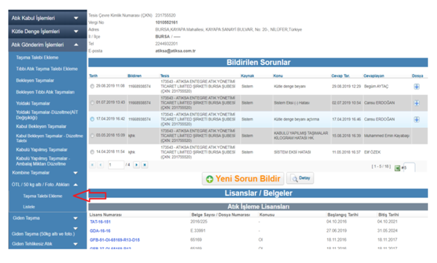The image size is (437, 263).
Task: Select radio button for 14.04.2018 11:54 row
Action: pos(92,152)
